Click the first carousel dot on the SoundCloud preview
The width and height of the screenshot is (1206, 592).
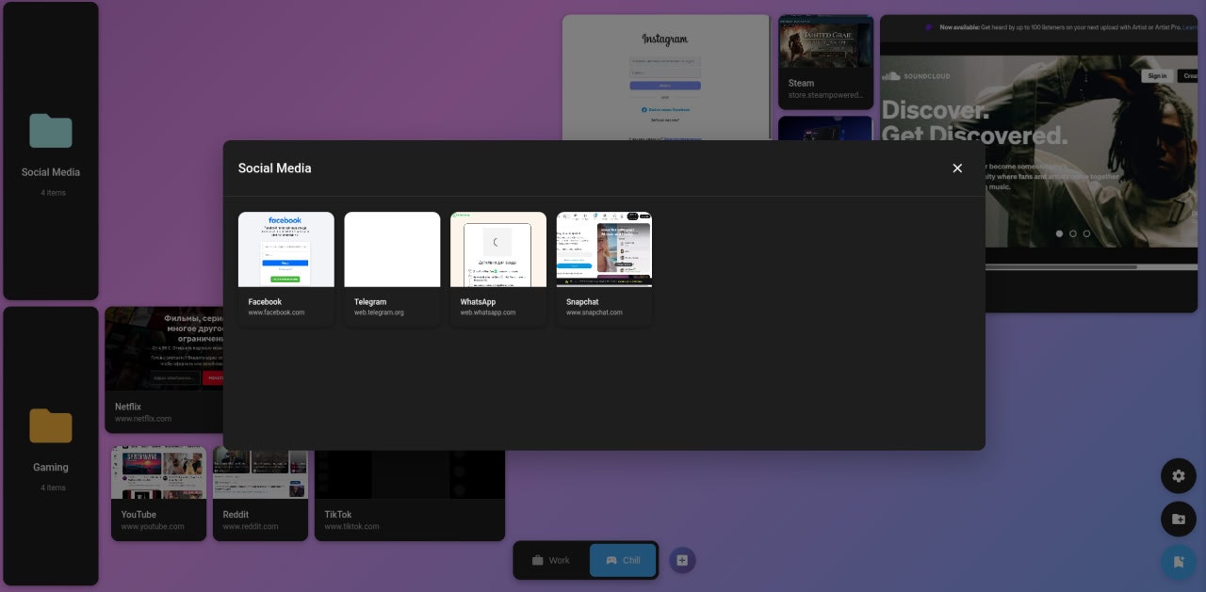pos(1059,233)
